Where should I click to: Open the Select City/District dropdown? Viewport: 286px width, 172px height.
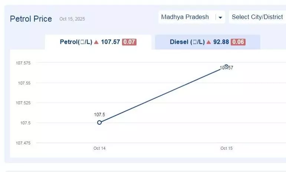point(257,17)
